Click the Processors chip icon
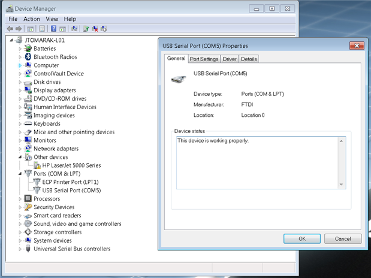This screenshot has height=278, width=371. pyautogui.click(x=28, y=198)
